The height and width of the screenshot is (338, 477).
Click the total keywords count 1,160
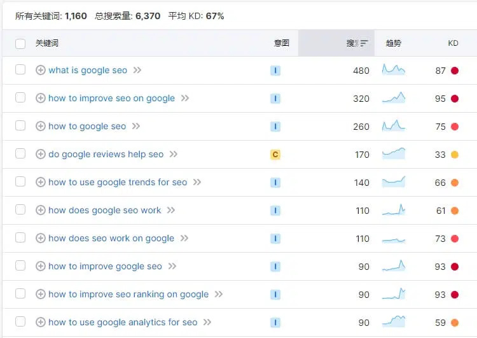pos(76,16)
